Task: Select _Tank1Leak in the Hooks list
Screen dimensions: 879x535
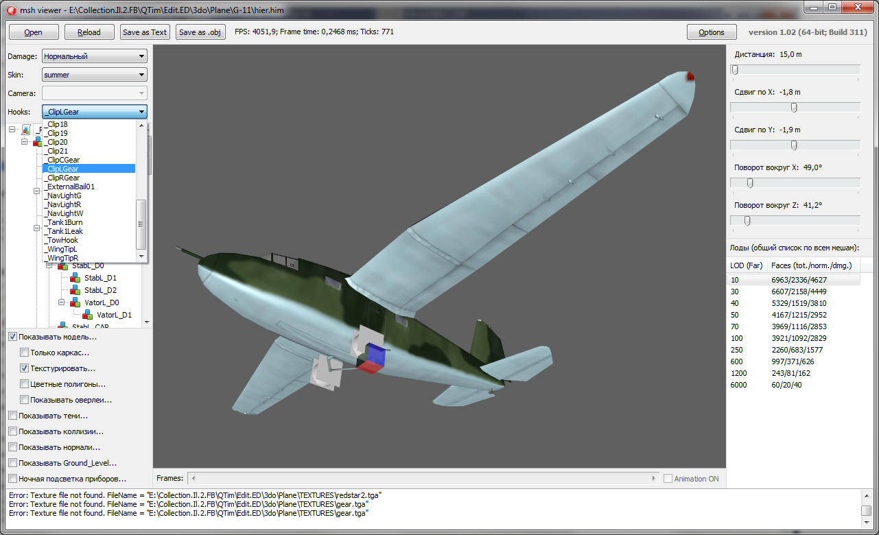Action: click(x=89, y=231)
